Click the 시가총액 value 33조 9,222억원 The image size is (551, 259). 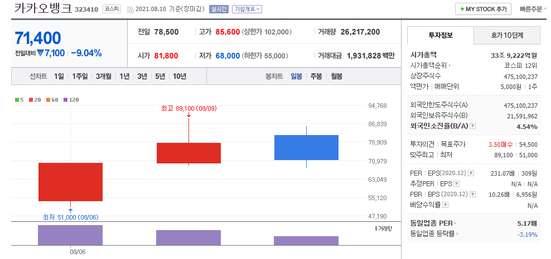click(514, 55)
